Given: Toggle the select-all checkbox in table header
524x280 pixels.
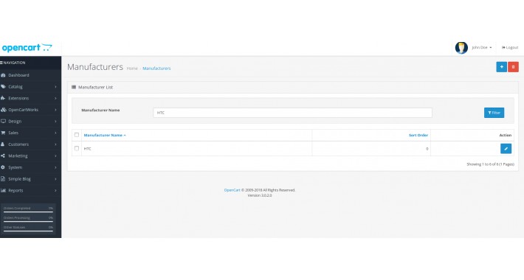Looking at the screenshot, I should click(77, 135).
